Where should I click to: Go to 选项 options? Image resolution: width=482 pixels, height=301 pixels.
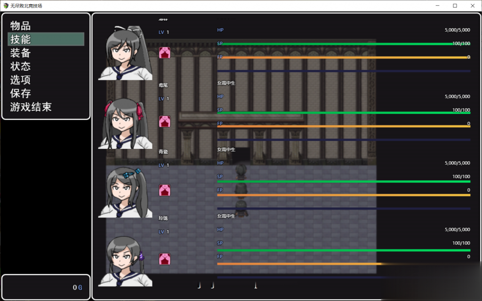[21, 80]
